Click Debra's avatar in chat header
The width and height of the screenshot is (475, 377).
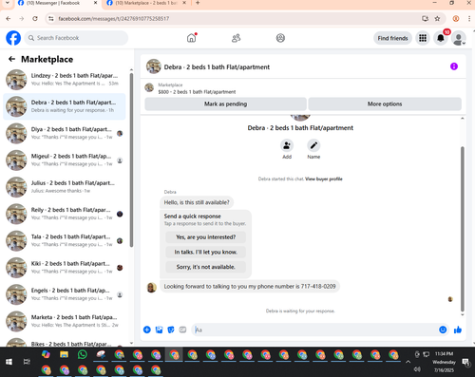[x=154, y=66]
